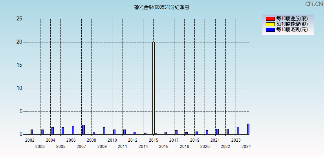The width and height of the screenshot is (324, 157).
Task: Click the x-axis label 2011
Action: (x=123, y=147)
